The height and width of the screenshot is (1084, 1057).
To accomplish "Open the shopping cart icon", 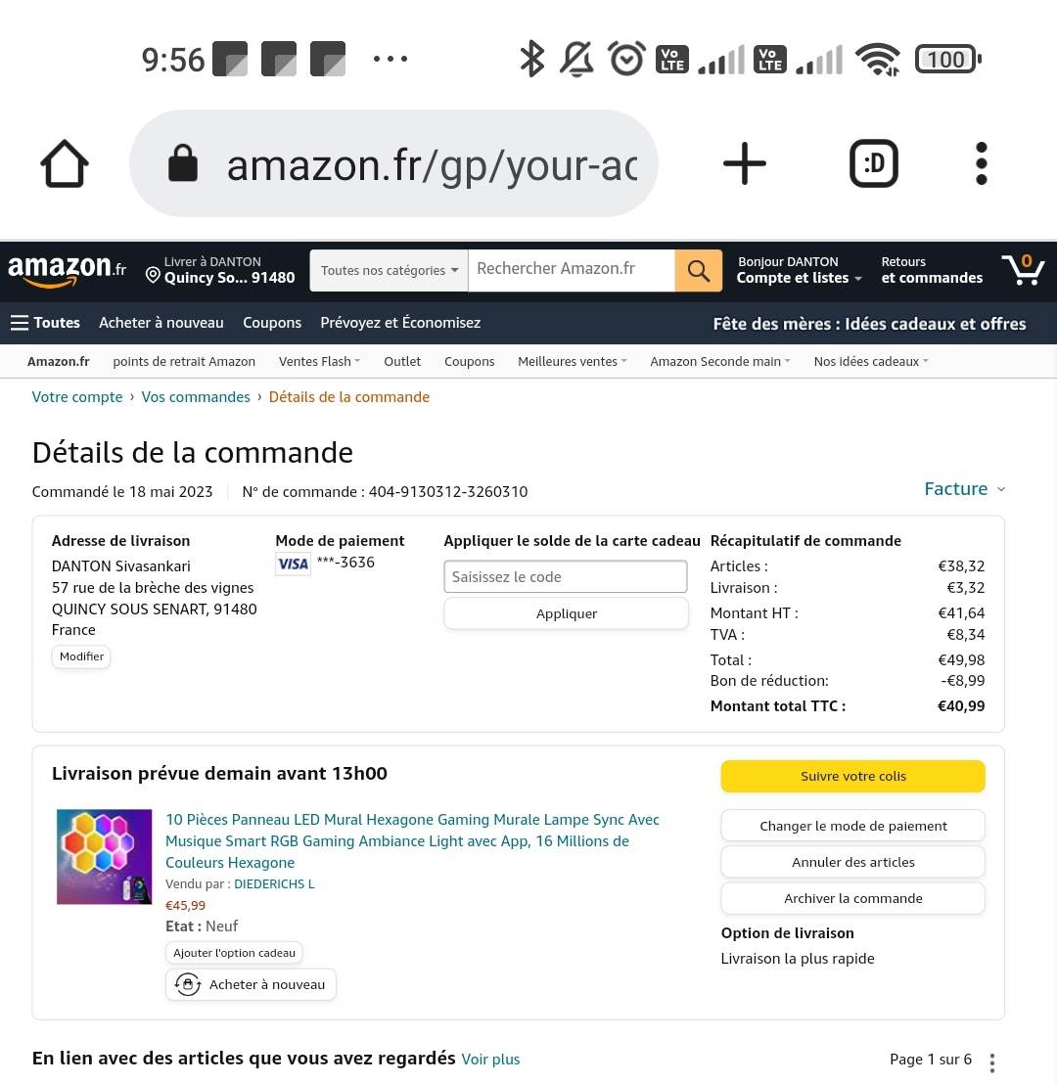I will [1023, 270].
